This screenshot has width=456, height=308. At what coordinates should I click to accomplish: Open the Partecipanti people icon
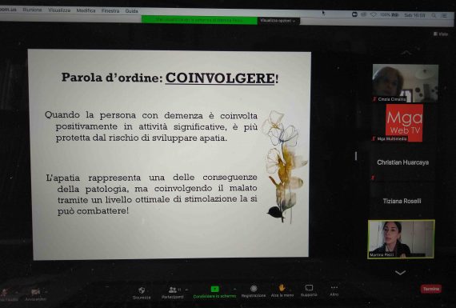tap(173, 290)
